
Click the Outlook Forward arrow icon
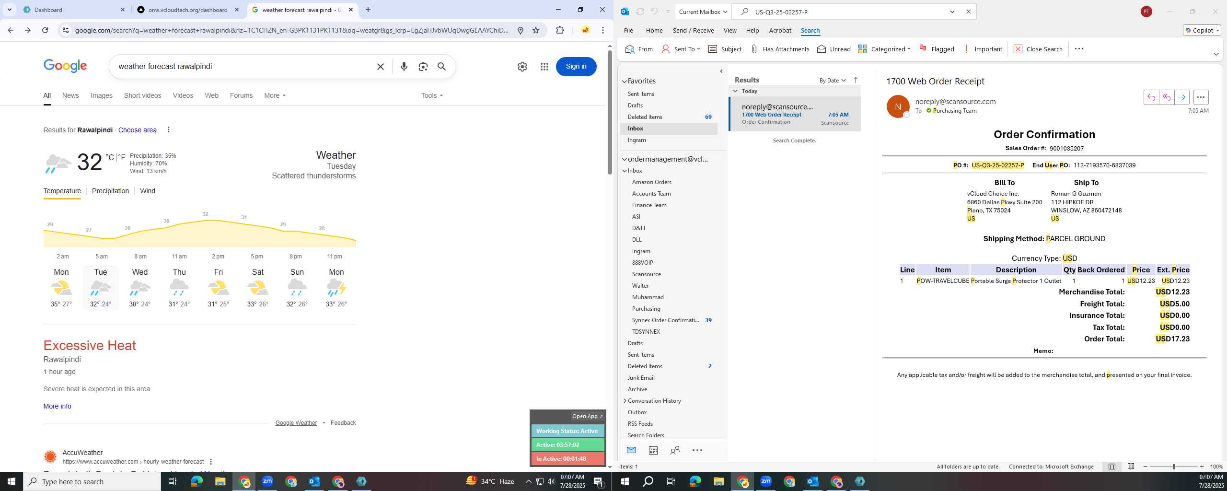point(1182,97)
